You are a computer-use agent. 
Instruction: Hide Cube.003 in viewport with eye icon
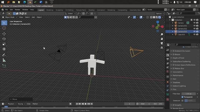pyautogui.click(x=194, y=35)
